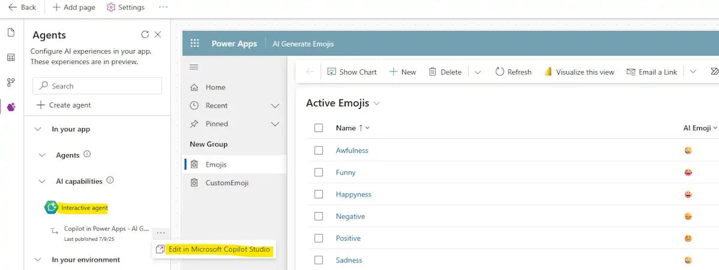This screenshot has width=719, height=270.
Task: Open Settings from the top bar
Action: [x=126, y=7]
